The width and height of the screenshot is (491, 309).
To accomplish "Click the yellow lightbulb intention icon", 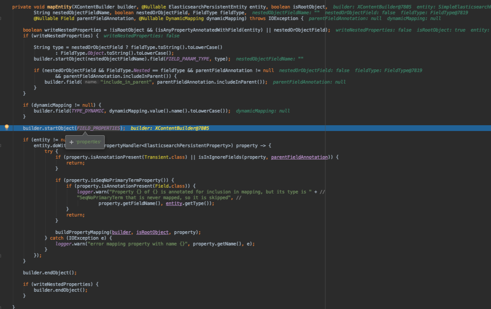I will click(x=7, y=128).
